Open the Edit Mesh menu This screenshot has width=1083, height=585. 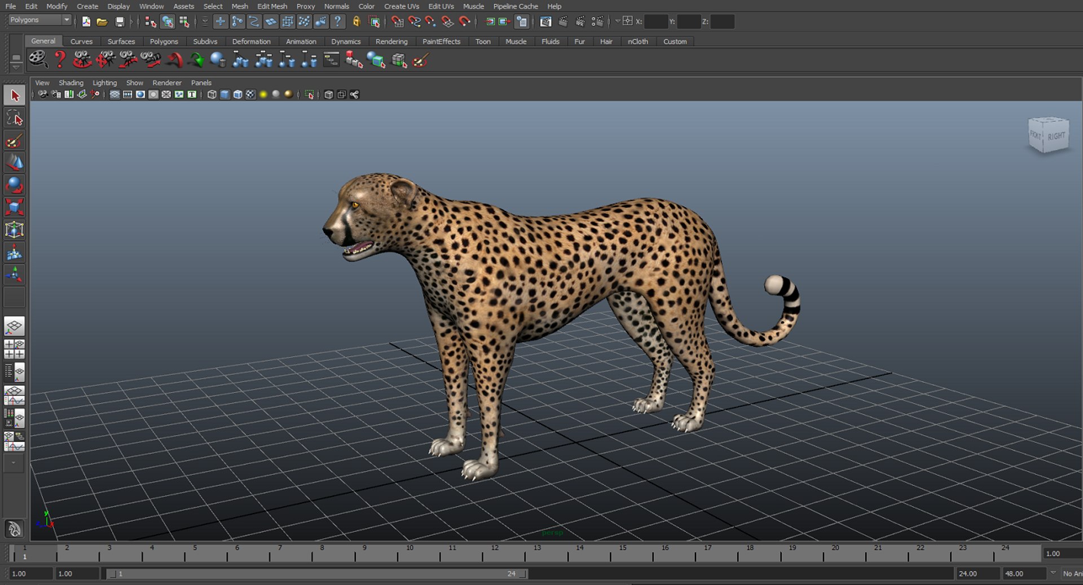(x=272, y=6)
